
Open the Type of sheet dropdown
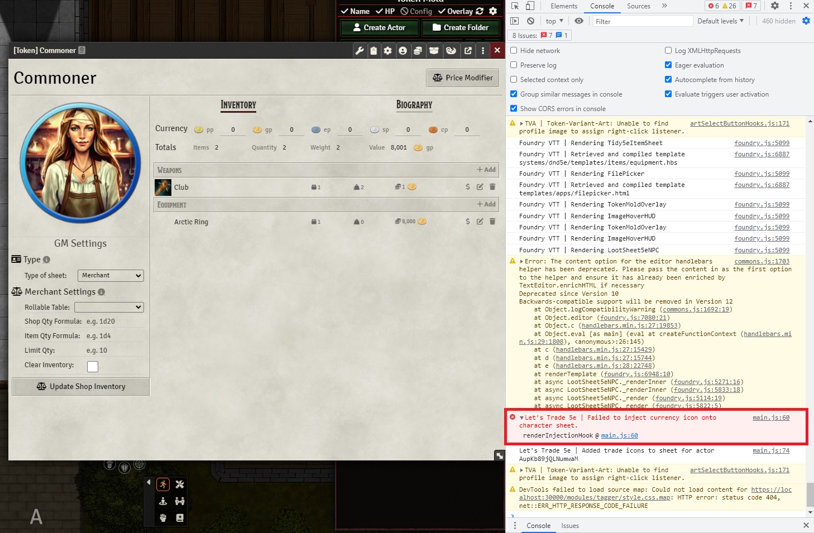click(110, 275)
